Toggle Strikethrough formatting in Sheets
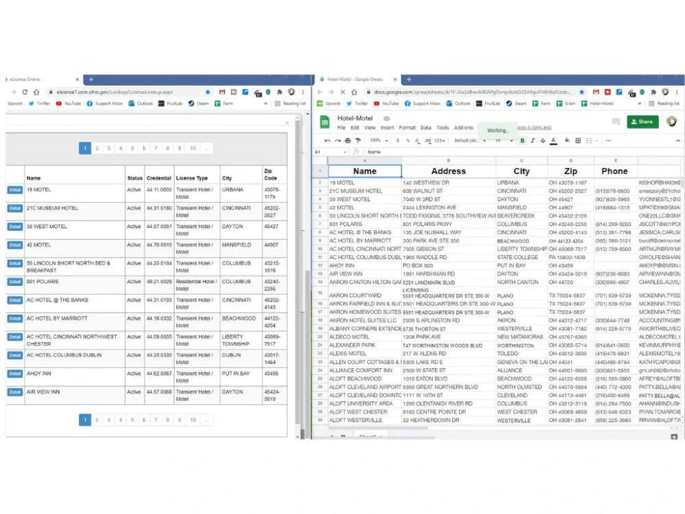685x514 pixels. click(x=543, y=140)
